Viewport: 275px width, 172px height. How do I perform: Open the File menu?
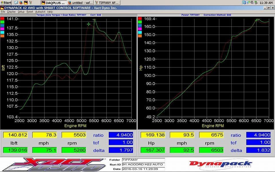click(3, 12)
